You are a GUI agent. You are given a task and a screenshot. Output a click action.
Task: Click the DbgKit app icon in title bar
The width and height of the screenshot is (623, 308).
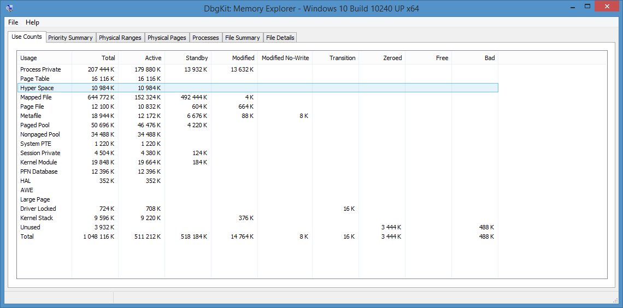tap(9, 8)
